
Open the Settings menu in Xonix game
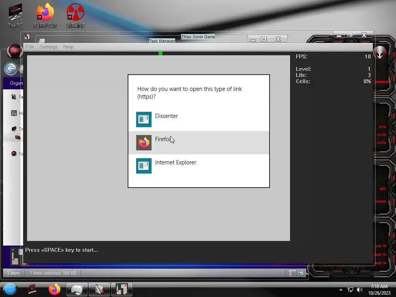click(x=48, y=47)
